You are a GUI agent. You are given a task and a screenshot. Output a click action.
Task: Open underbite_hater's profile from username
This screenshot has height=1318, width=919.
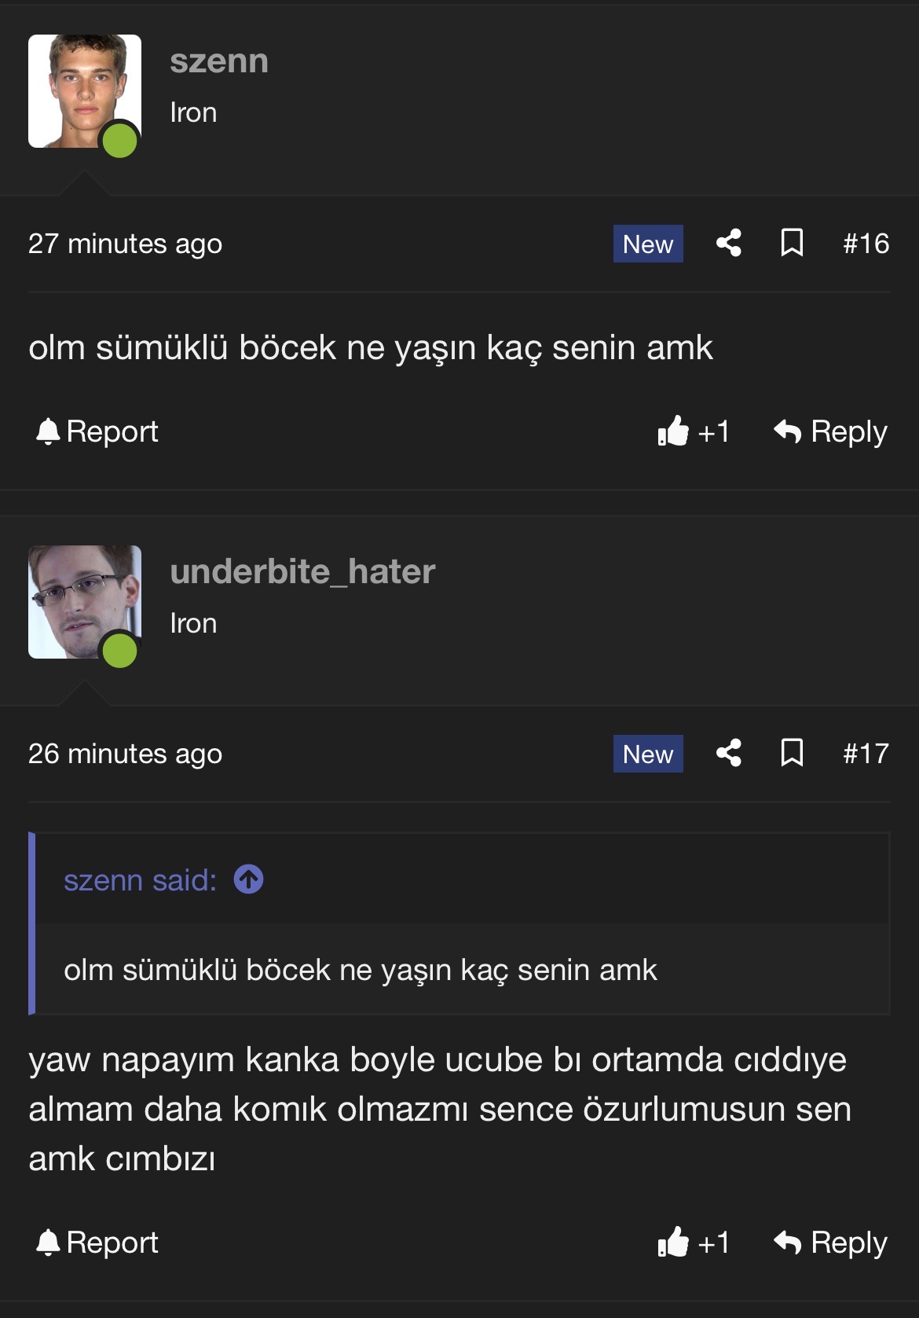302,572
